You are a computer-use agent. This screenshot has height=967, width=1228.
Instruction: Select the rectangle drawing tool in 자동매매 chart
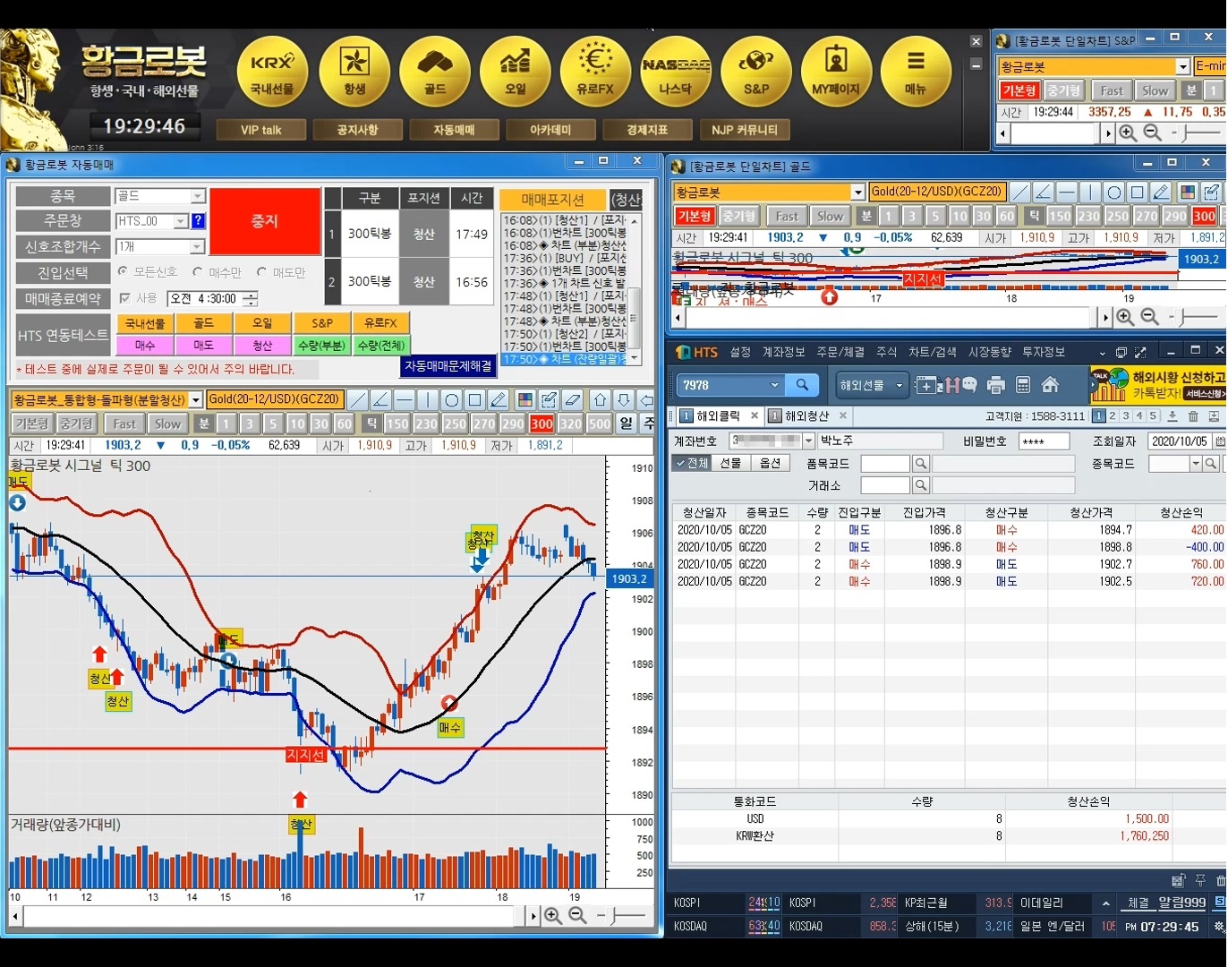pyautogui.click(x=475, y=399)
